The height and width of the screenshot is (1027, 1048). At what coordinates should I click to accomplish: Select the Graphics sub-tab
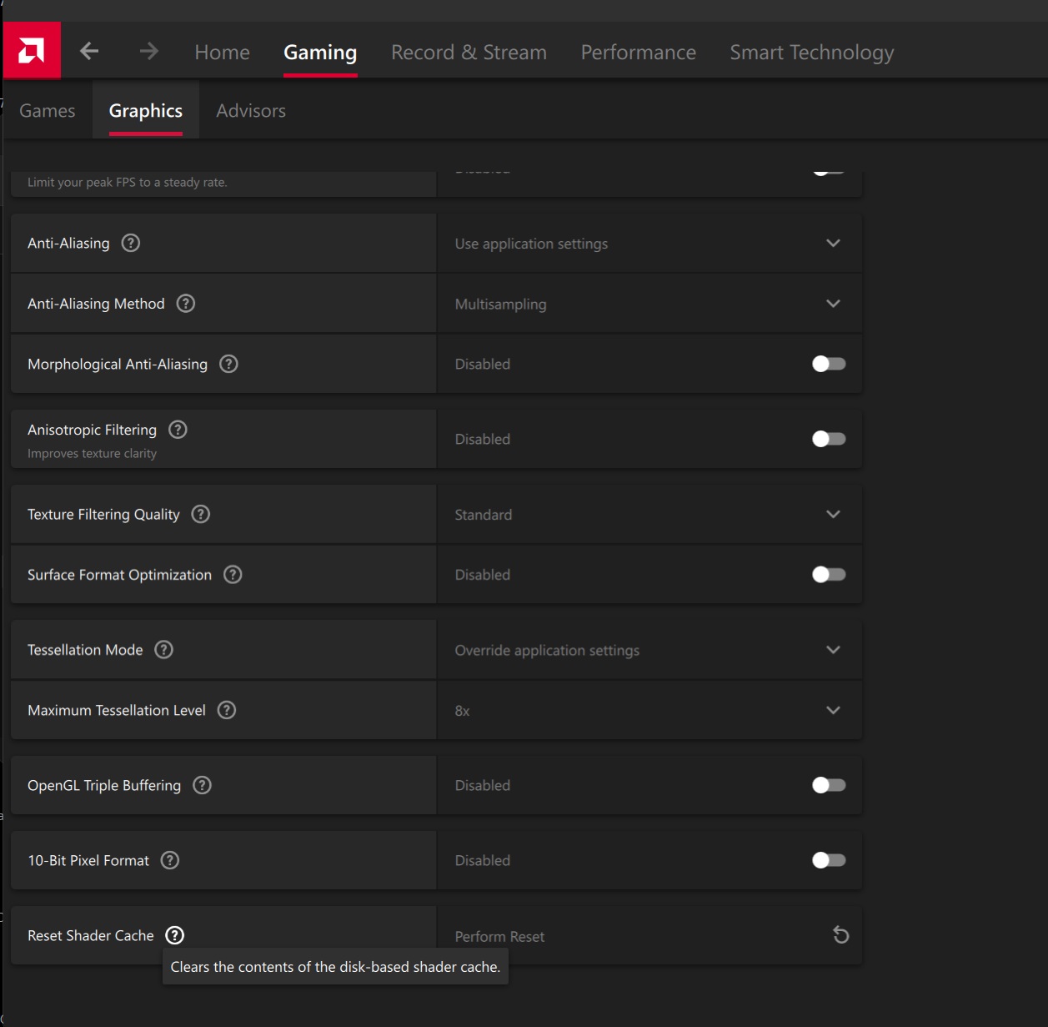tap(146, 111)
